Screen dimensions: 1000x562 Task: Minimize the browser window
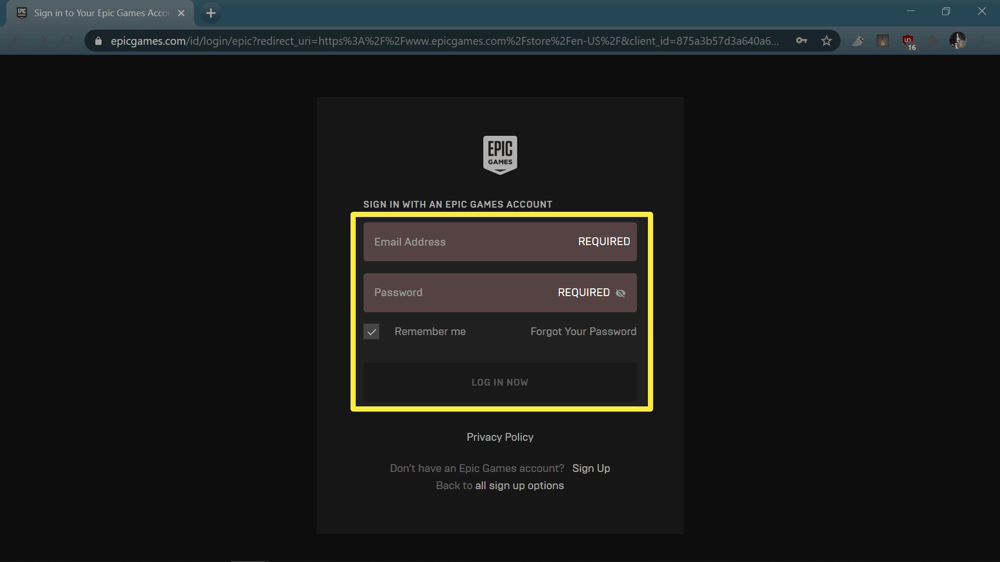(911, 11)
